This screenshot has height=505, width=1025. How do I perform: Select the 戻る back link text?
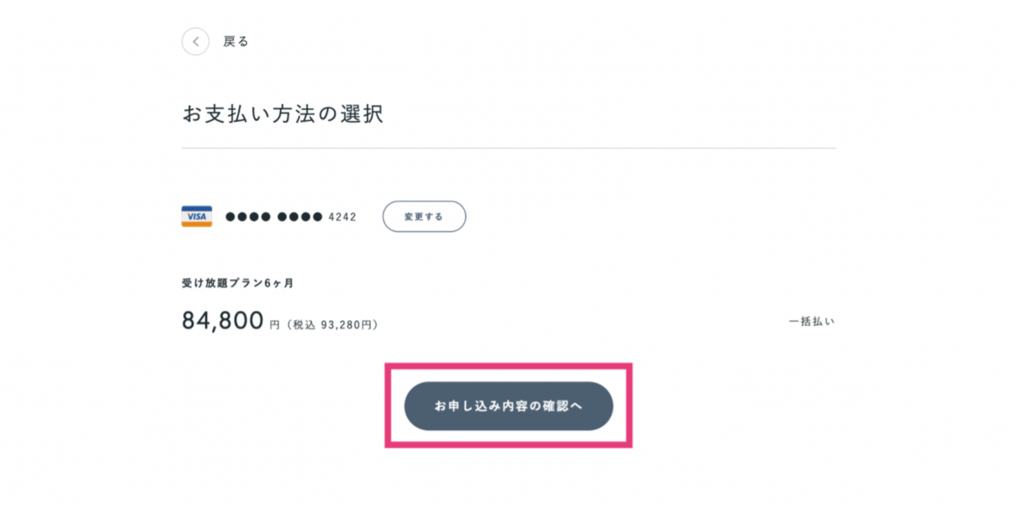click(235, 41)
